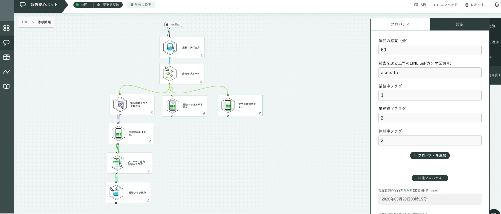Click the すでに休憩中です message node icon
501x214 pixels.
pos(228,105)
